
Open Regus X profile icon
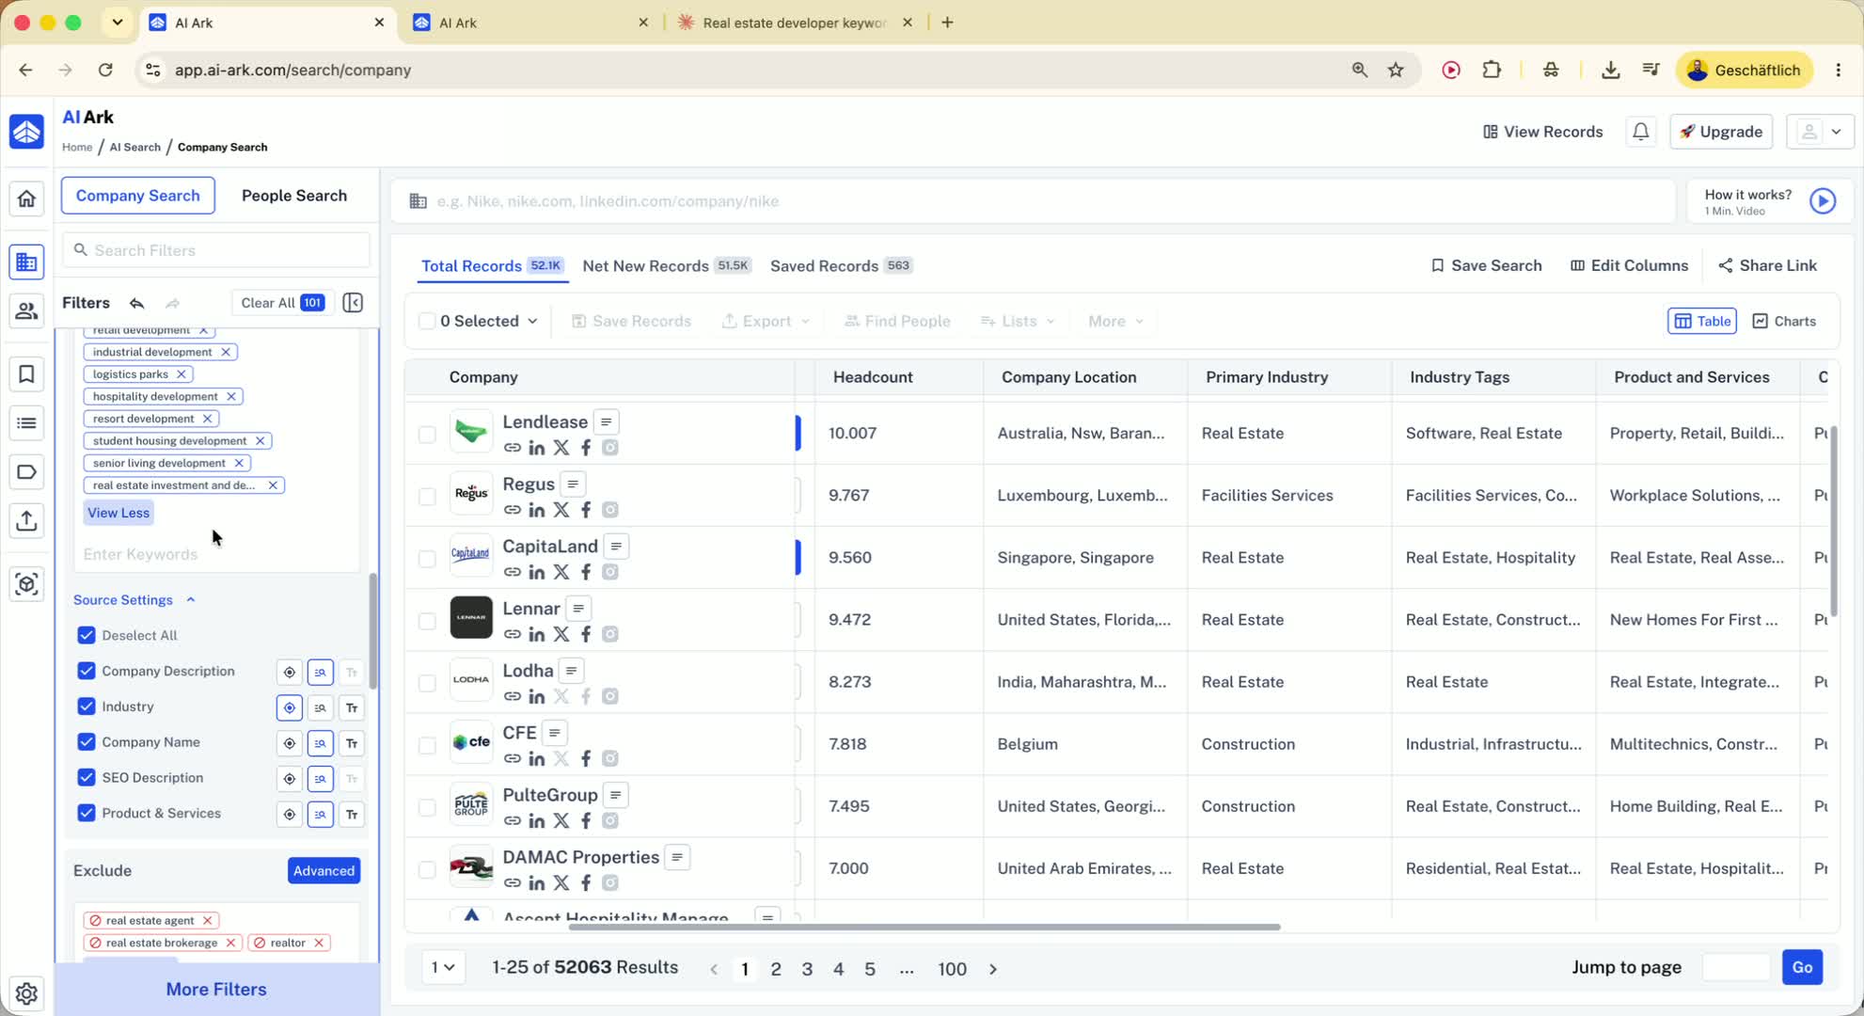(x=561, y=510)
